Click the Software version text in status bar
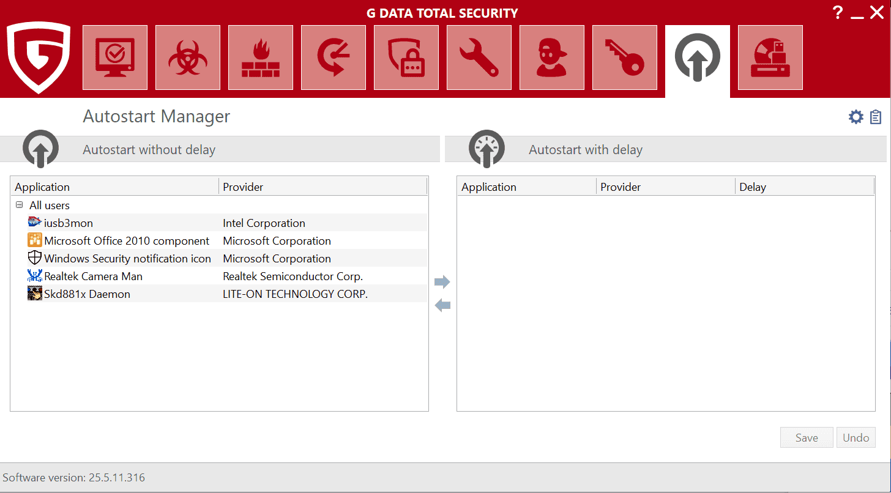Image resolution: width=891 pixels, height=493 pixels. [74, 478]
